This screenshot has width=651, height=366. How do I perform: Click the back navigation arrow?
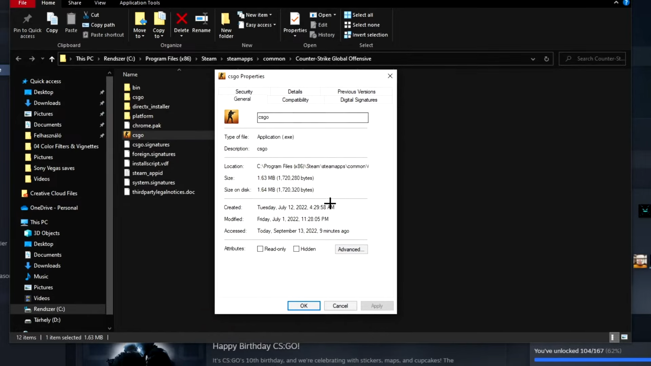pos(19,59)
